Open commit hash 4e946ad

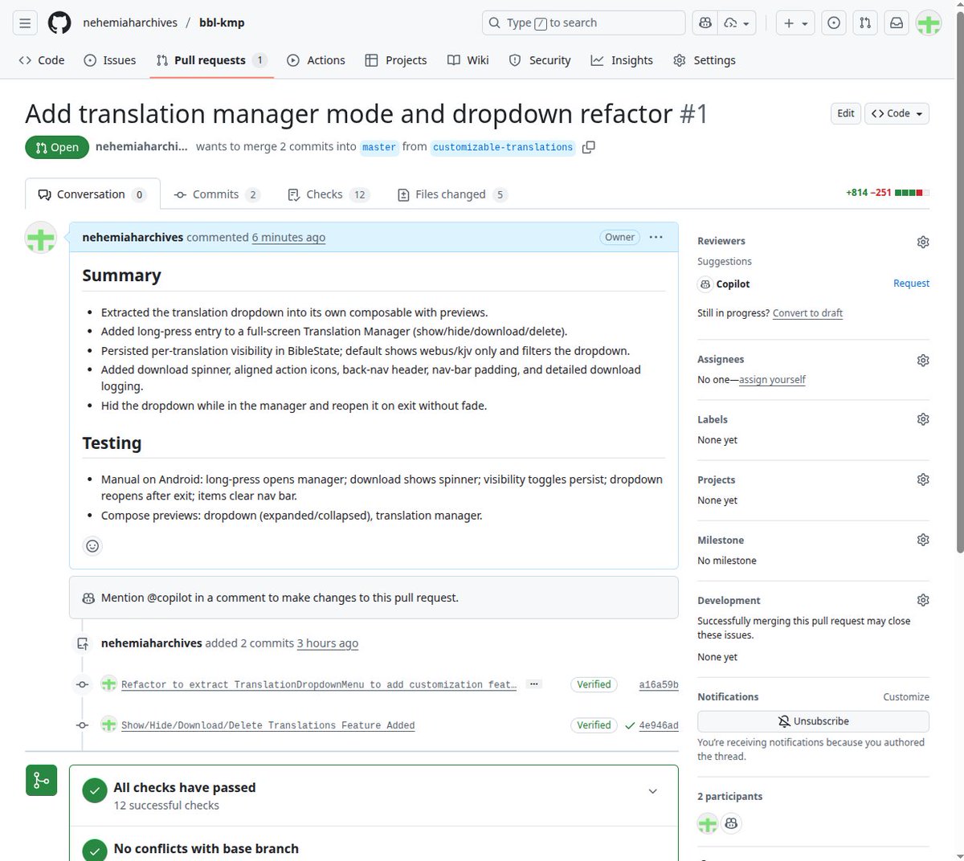coord(659,725)
